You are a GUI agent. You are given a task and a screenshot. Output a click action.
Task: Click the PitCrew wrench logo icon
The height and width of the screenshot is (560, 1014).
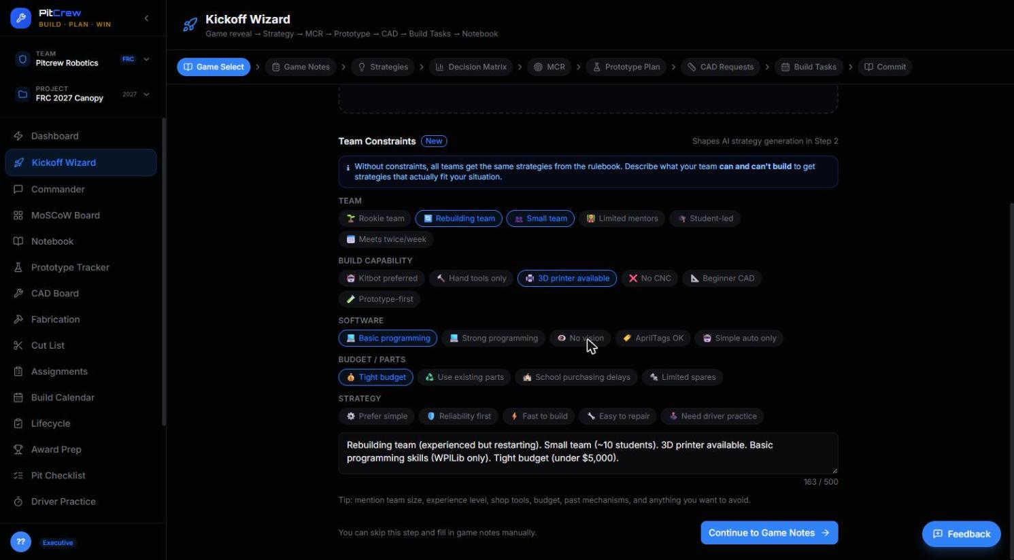point(20,18)
